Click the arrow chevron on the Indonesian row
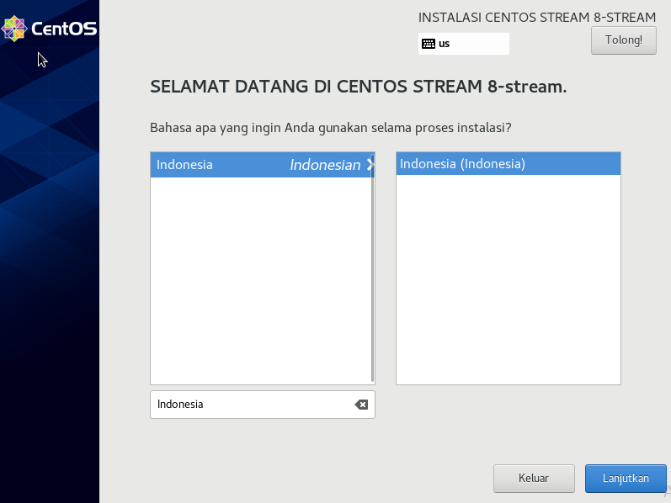Image resolution: width=671 pixels, height=503 pixels. click(370, 165)
